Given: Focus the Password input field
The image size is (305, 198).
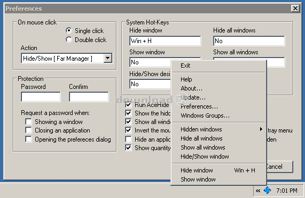Looking at the screenshot, I should tap(41, 97).
